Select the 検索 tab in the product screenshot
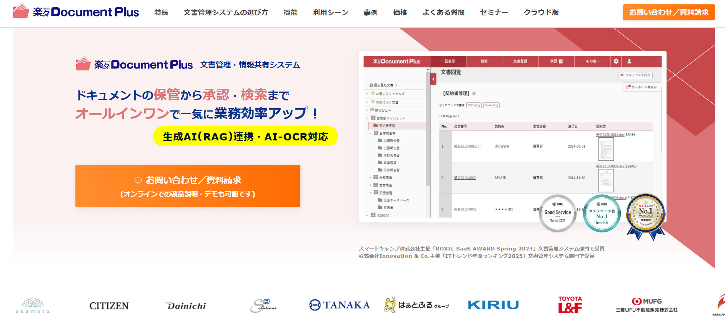 pos(484,61)
